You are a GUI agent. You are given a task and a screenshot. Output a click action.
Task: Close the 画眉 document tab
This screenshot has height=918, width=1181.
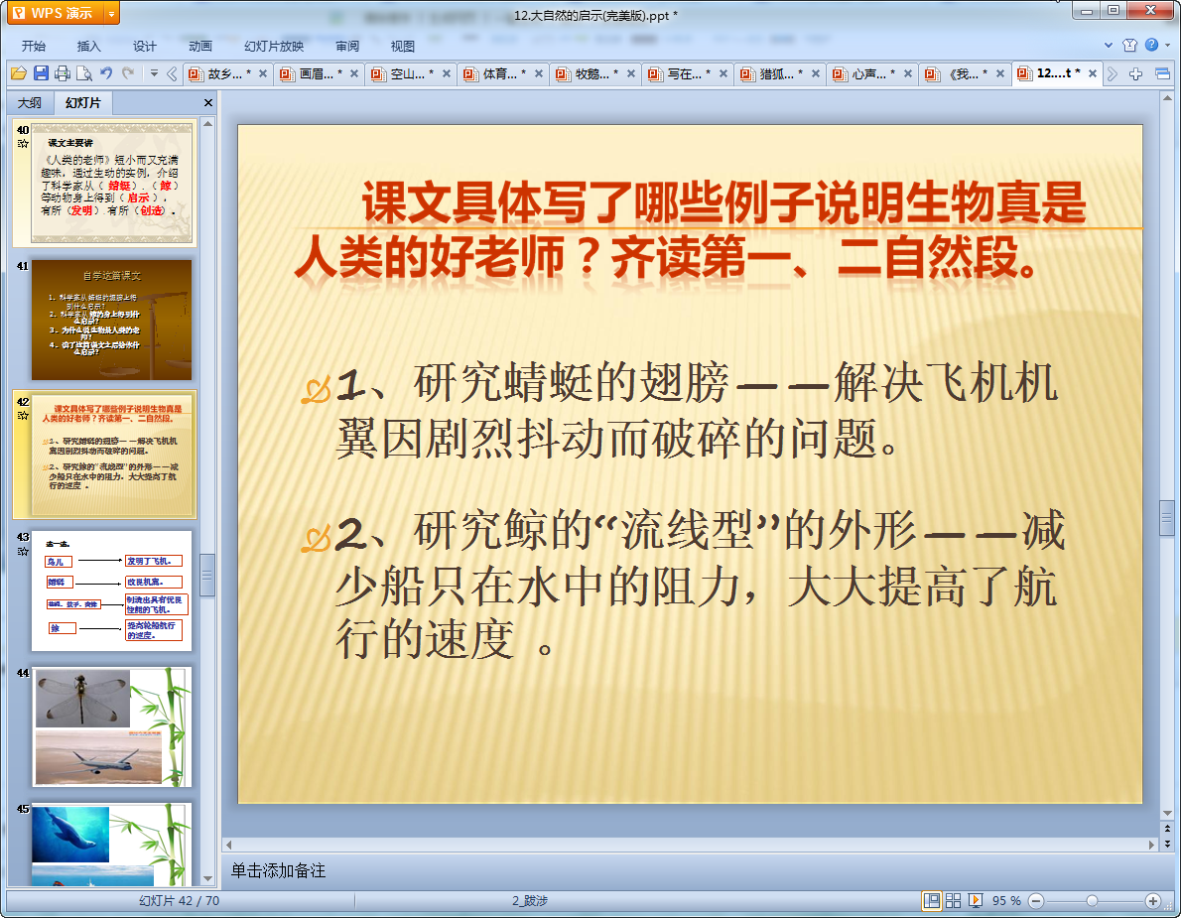click(354, 73)
